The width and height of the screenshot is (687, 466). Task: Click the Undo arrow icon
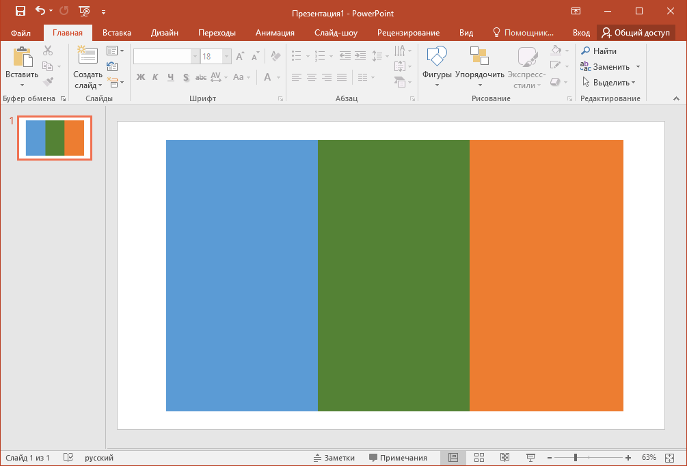(40, 12)
